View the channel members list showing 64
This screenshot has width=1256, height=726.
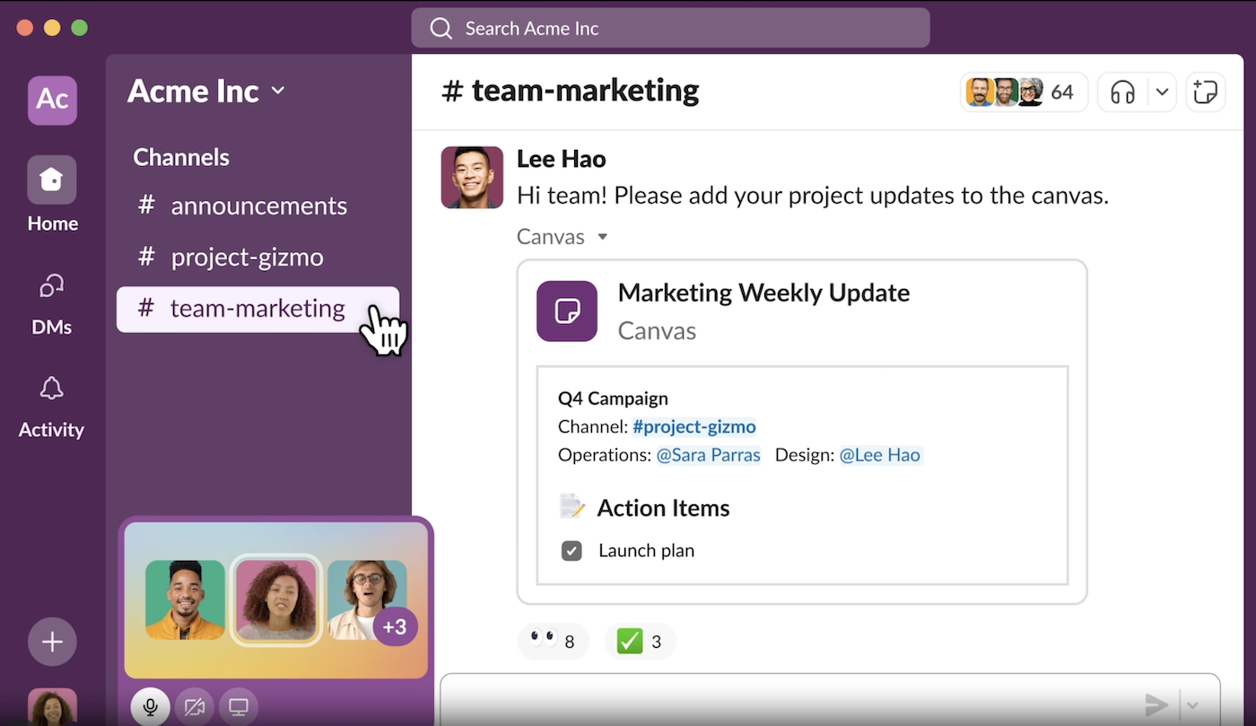1023,92
